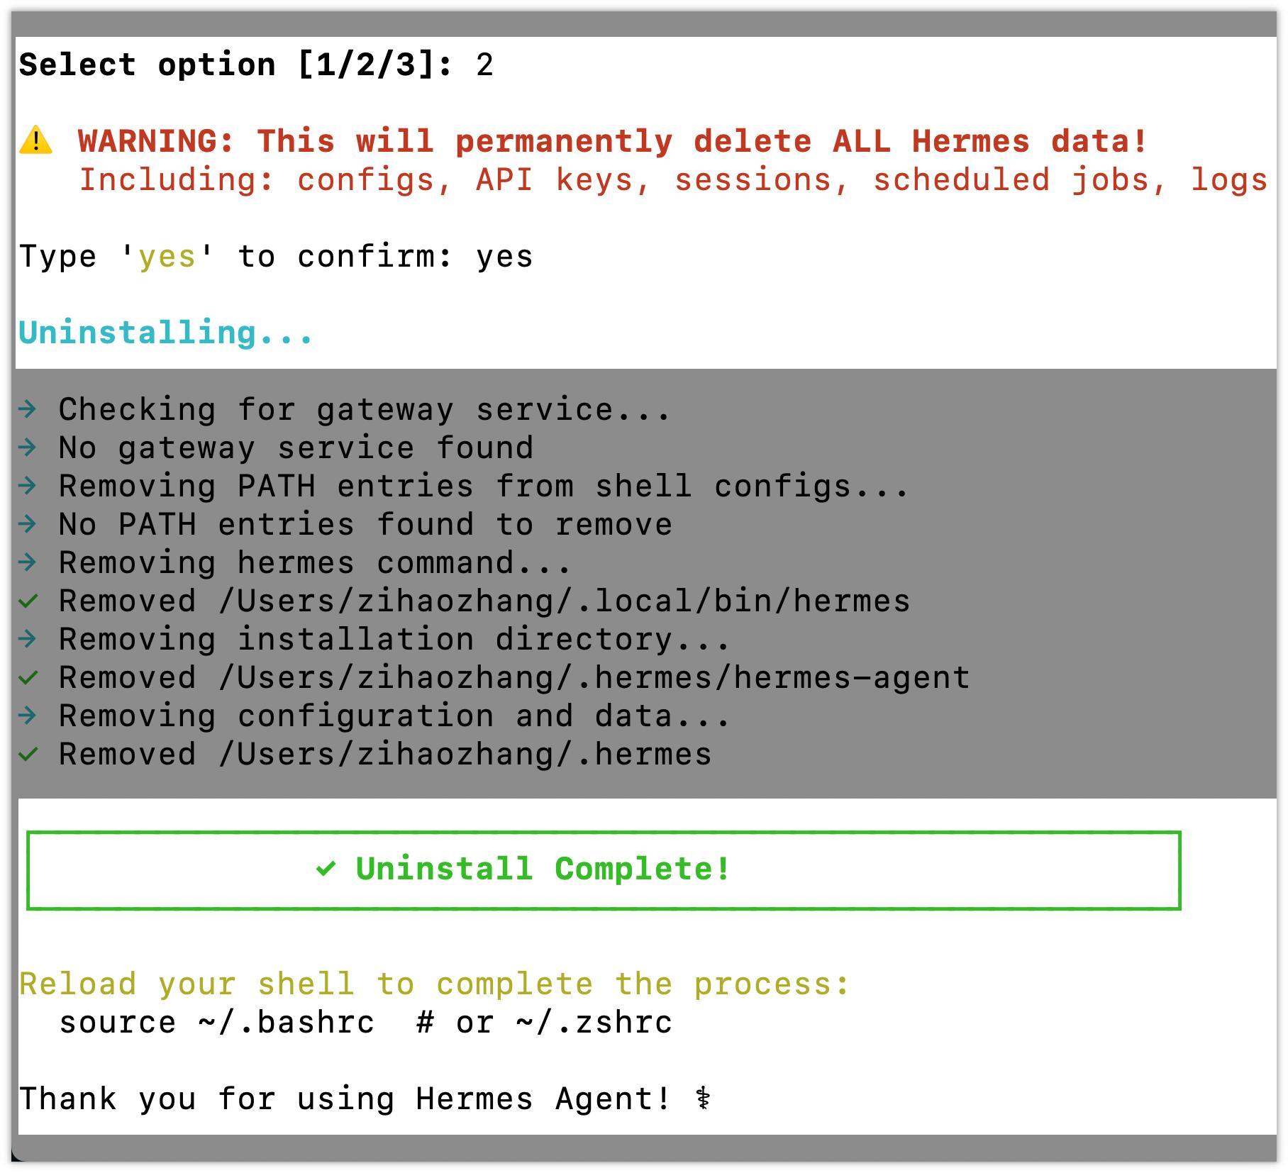The image size is (1288, 1173).
Task: Click the "source ~/.bashrc" command text
Action: click(216, 1023)
